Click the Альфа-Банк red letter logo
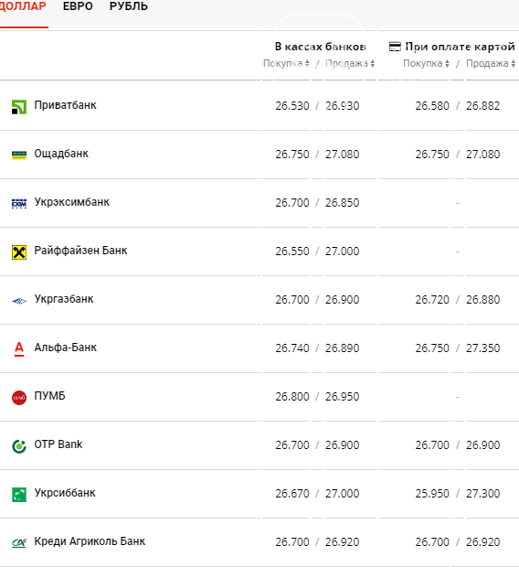 (x=19, y=349)
